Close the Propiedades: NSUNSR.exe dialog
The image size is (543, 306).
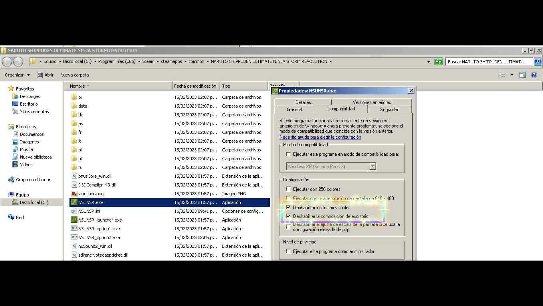[x=411, y=91]
